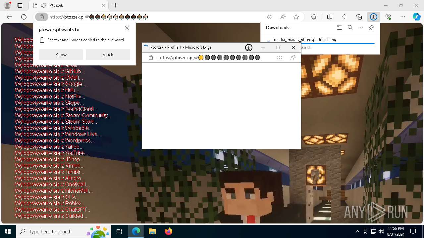This screenshot has width=424, height=238.
Task: Block clipboard access for ptoszek.pl
Action: pos(108,55)
